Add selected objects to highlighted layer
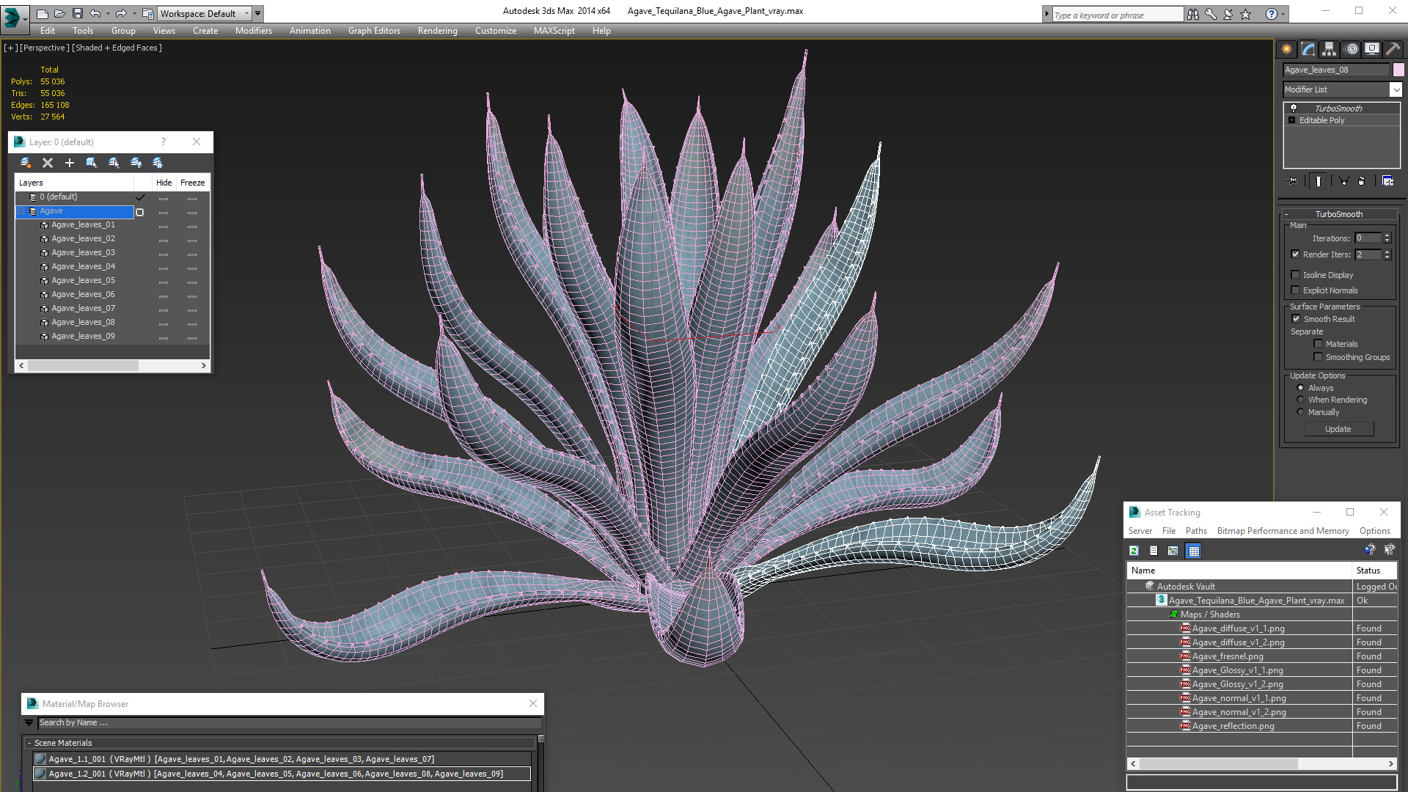This screenshot has width=1408, height=792. point(70,163)
